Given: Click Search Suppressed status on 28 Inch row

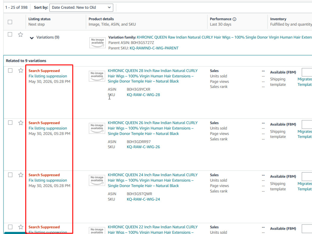Looking at the screenshot, I should click(44, 71).
